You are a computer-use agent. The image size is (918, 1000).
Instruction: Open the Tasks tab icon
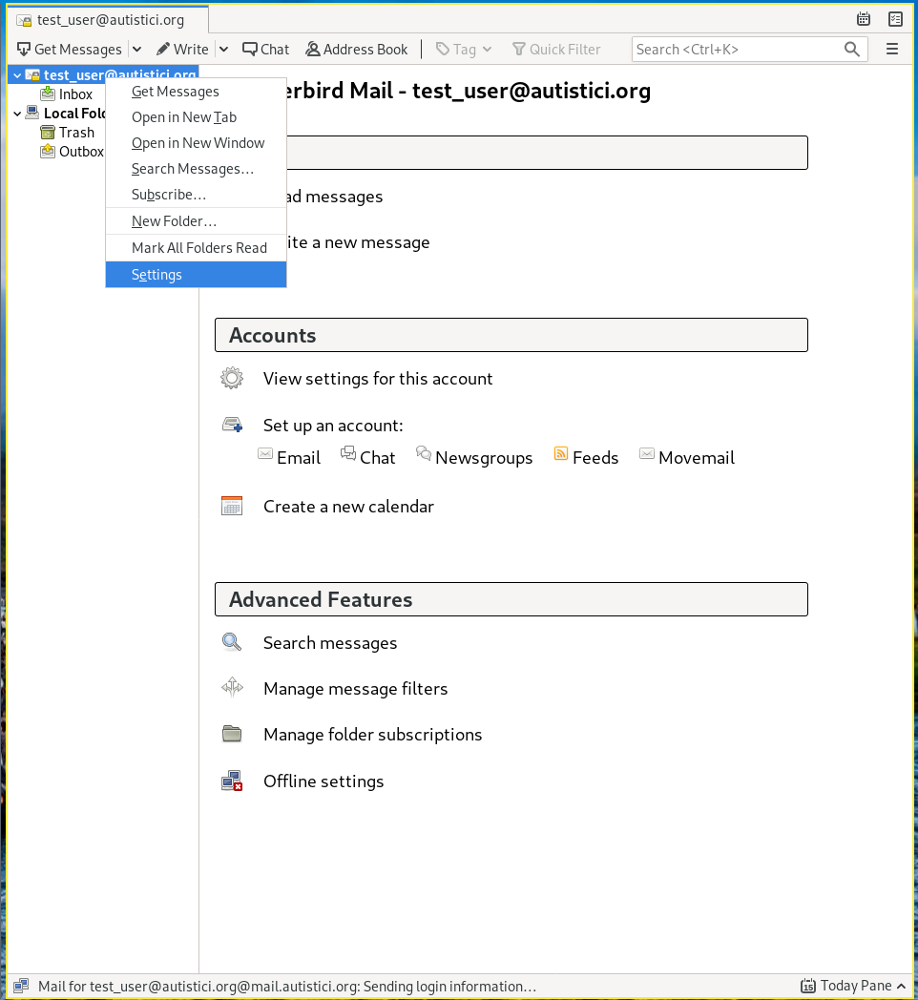896,19
